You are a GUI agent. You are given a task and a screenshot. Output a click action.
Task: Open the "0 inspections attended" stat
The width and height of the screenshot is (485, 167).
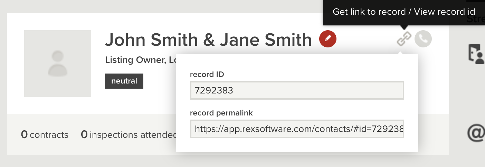[129, 135]
